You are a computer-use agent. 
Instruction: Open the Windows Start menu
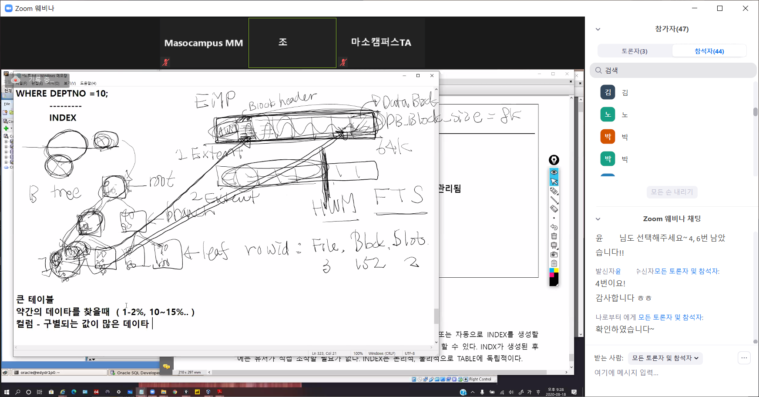(x=7, y=392)
